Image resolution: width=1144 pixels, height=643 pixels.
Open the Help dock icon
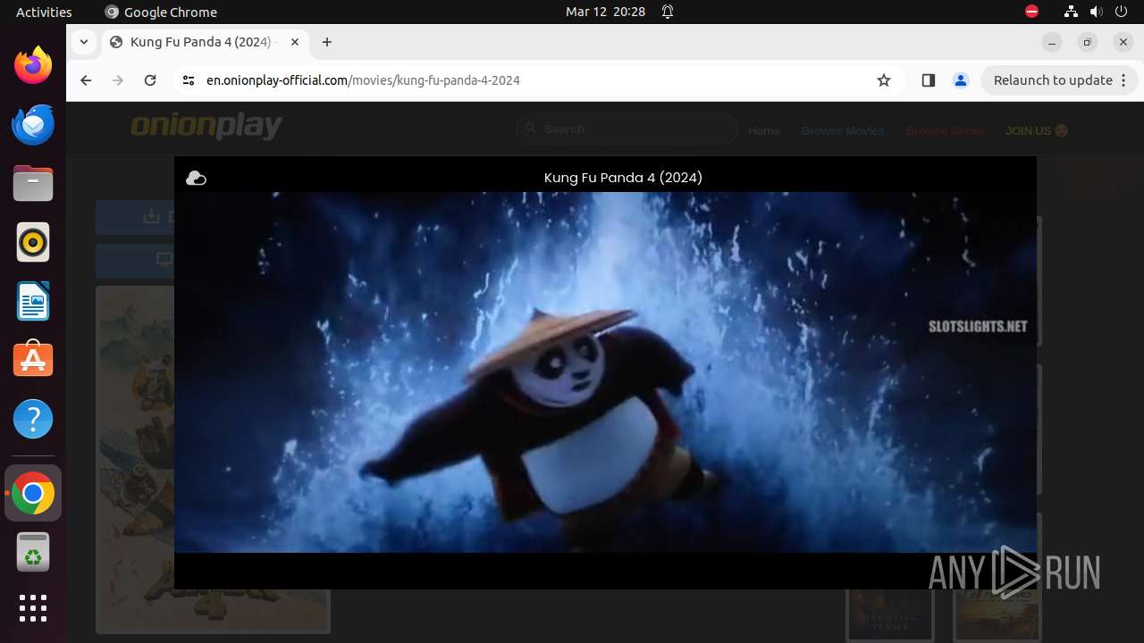pyautogui.click(x=33, y=419)
